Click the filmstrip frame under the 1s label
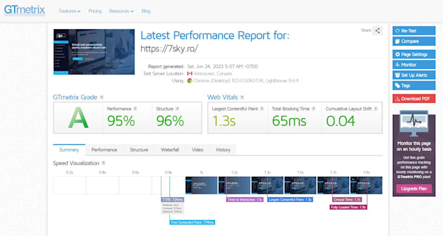The image size is (443, 236). (201, 185)
